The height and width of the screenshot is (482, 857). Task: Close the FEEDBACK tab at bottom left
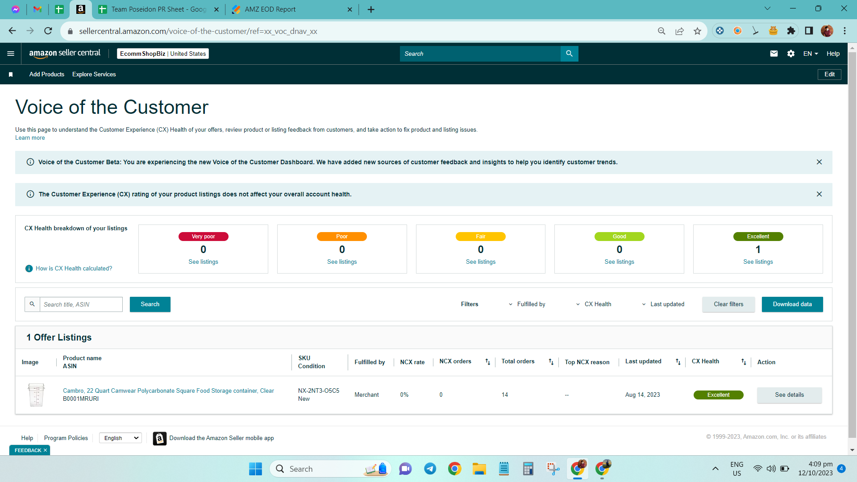click(x=45, y=450)
